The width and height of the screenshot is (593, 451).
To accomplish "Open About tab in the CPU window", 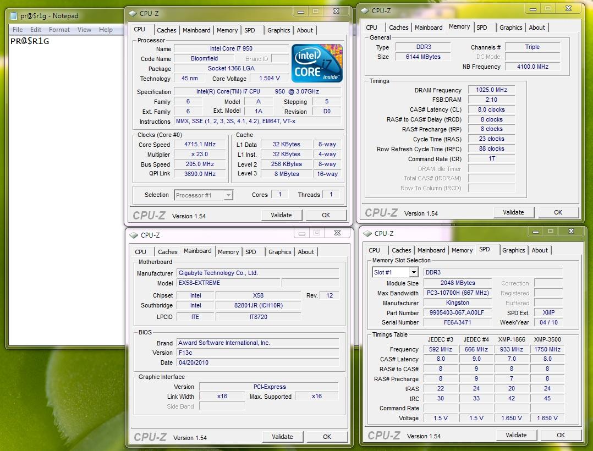I will [x=305, y=30].
